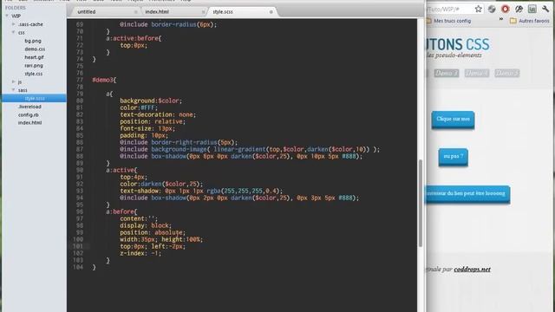Open the first visible Demo tab on the web page
555x312 pixels.
pyautogui.click(x=447, y=73)
